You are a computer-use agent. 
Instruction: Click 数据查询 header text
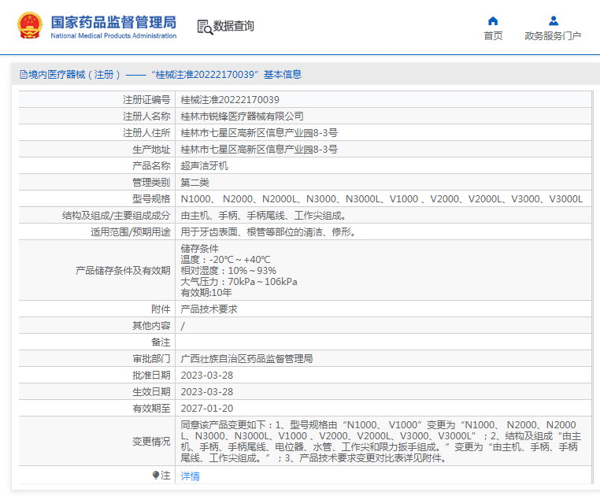[233, 26]
